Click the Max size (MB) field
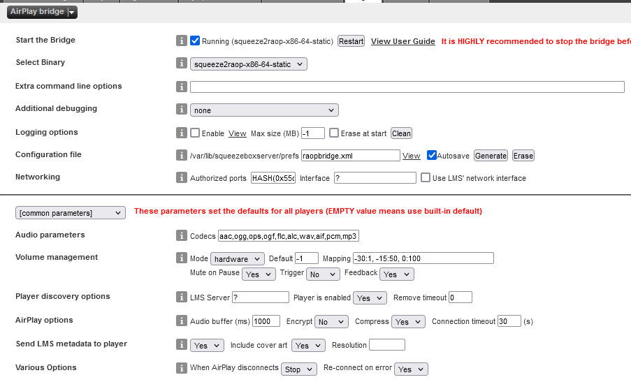The height and width of the screenshot is (382, 631). 312,133
